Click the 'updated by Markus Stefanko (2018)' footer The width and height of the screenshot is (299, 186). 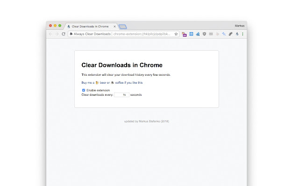[146, 121]
